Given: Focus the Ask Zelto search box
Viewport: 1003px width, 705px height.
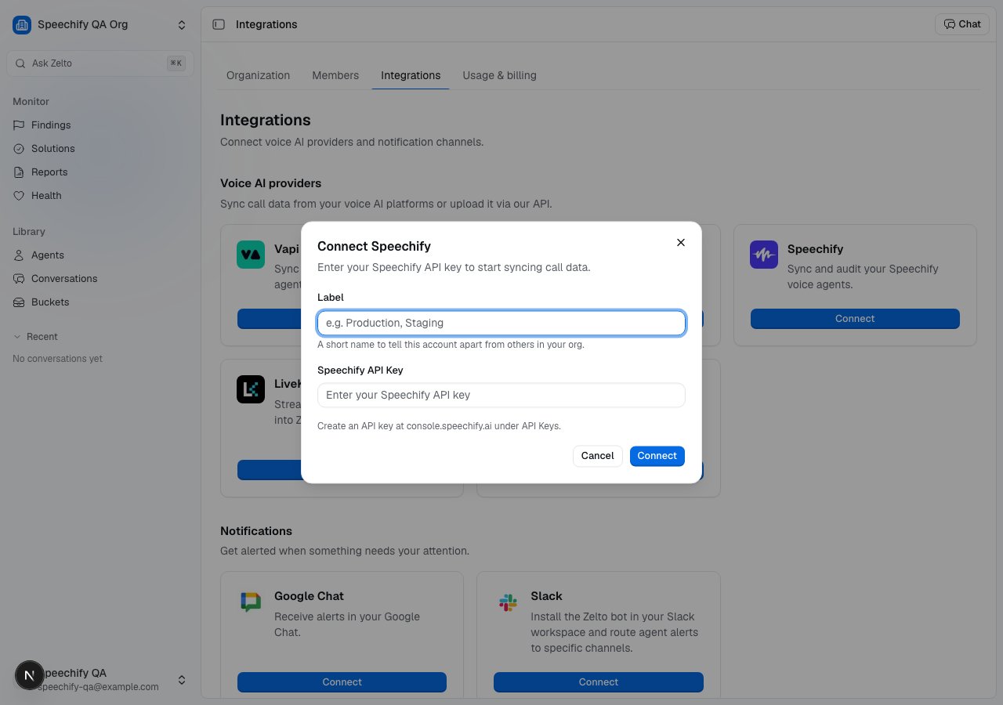Looking at the screenshot, I should coord(100,63).
